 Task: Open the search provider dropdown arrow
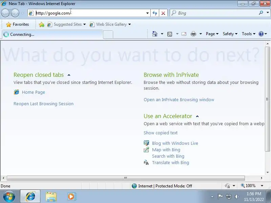pyautogui.click(x=268, y=13)
